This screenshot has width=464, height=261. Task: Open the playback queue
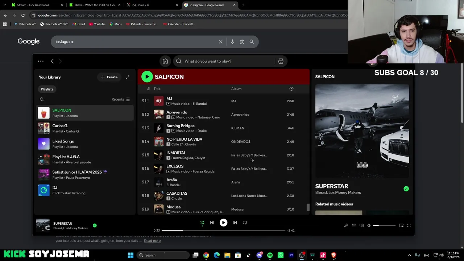click(354, 225)
